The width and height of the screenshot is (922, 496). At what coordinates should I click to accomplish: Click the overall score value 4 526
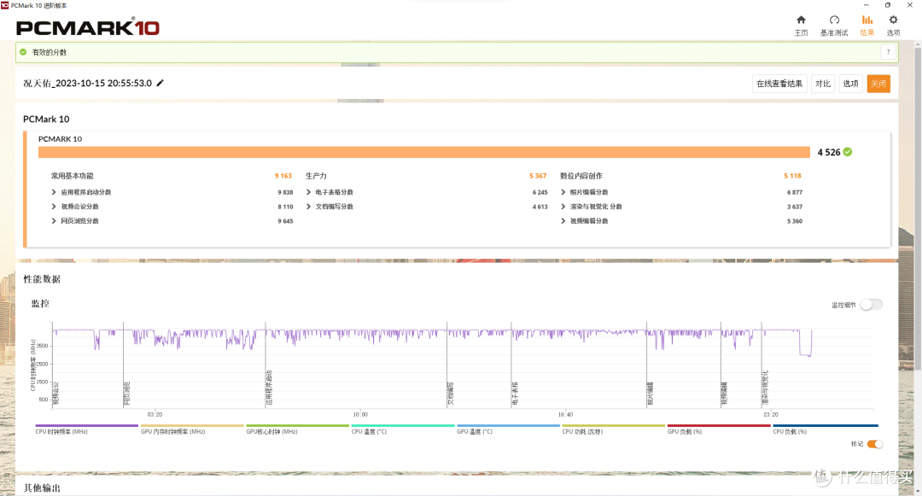[828, 152]
